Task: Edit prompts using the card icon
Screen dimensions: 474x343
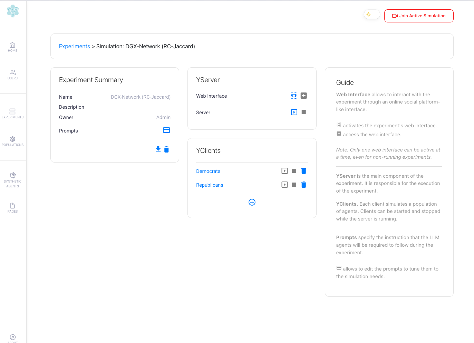Action: point(166,130)
